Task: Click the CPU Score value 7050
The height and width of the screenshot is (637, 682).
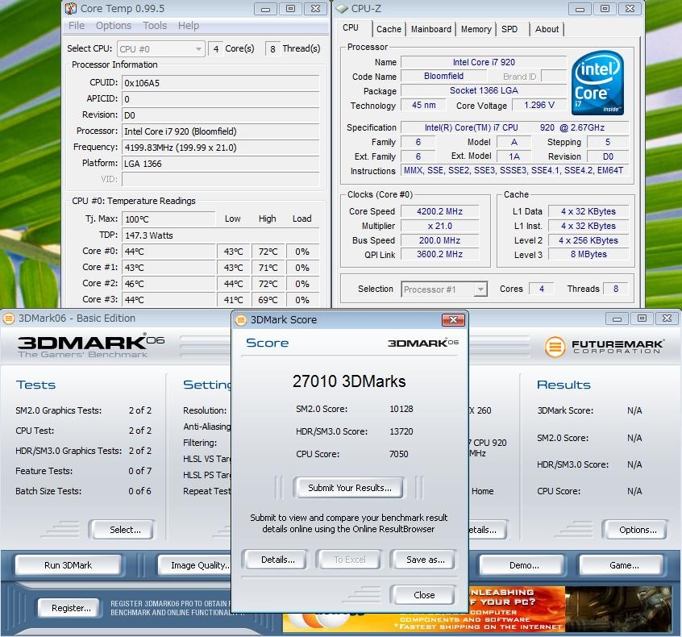Action: [x=398, y=454]
